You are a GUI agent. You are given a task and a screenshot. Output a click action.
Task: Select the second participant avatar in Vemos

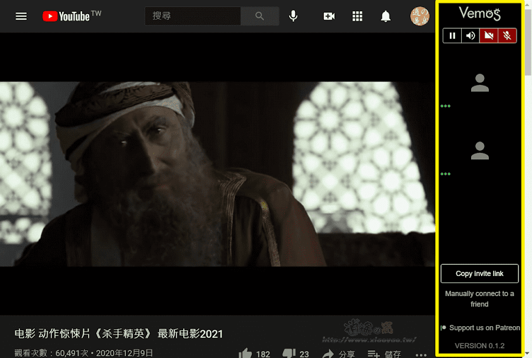pyautogui.click(x=480, y=150)
